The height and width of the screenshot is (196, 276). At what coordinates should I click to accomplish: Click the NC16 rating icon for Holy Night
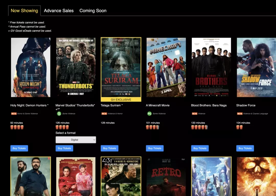click(14, 114)
